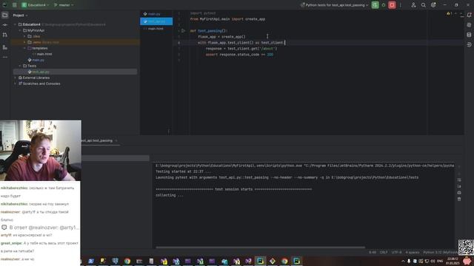Click the CRLF line separator status item
Image resolution: width=474 pixels, height=266 pixels.
384,252
